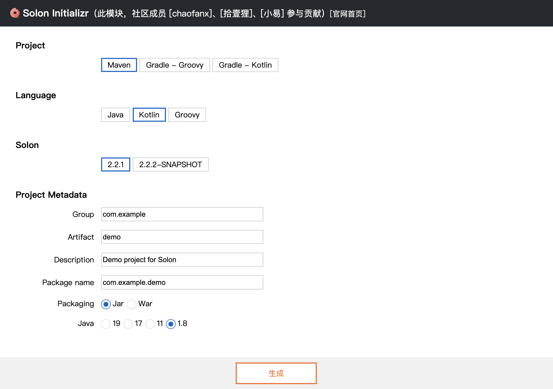The width and height of the screenshot is (553, 389).
Task: Pick Solon version 2.2.2-SNAPSHOT
Action: [x=171, y=164]
